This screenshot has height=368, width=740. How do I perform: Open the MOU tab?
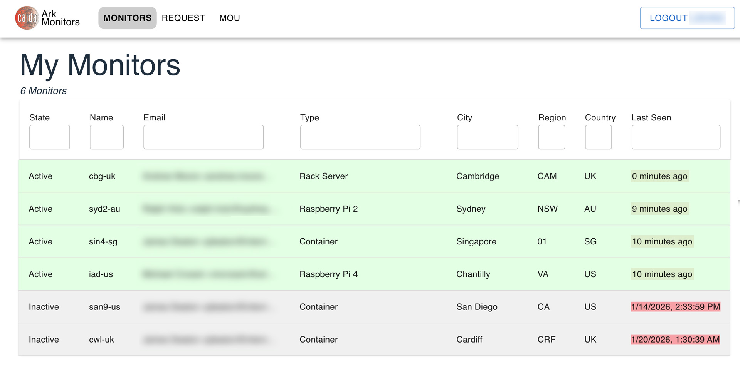[x=230, y=18]
